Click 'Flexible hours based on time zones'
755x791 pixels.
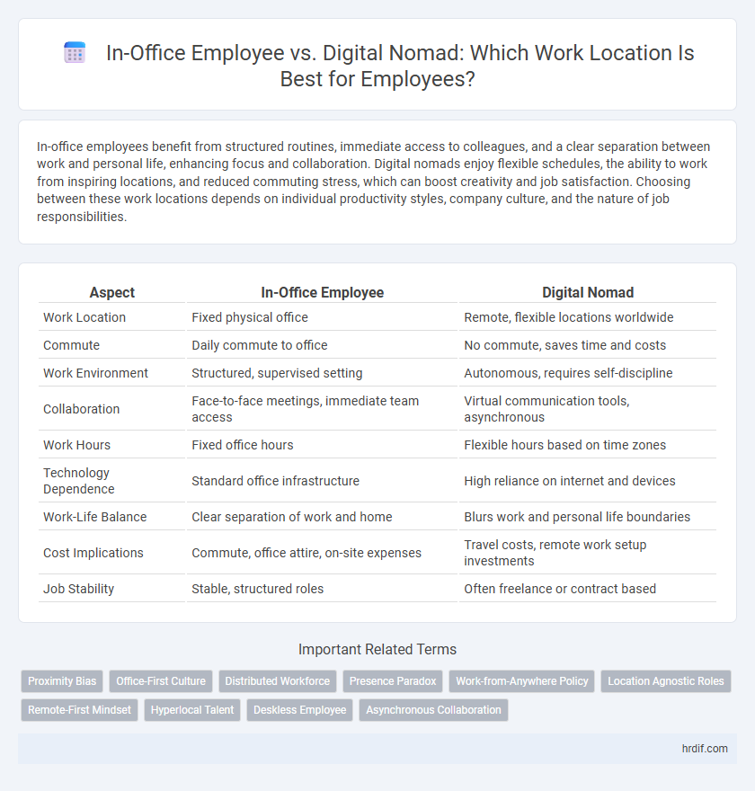[564, 445]
